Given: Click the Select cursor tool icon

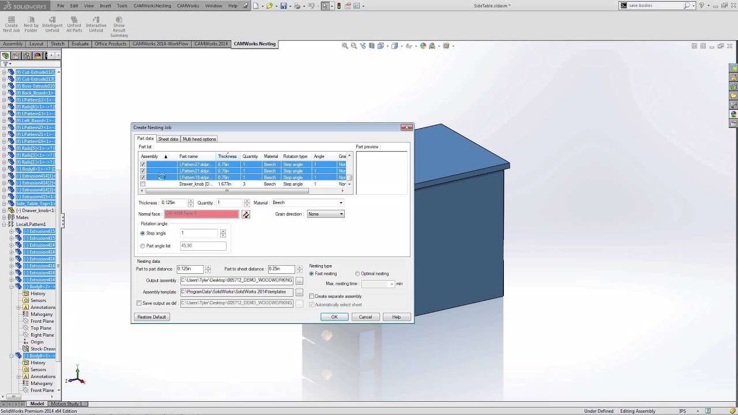Looking at the screenshot, I should pos(325,6).
